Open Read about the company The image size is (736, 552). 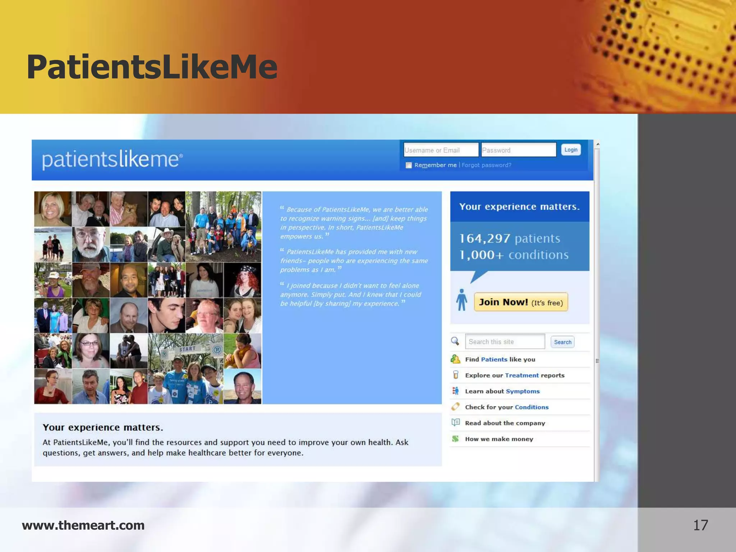click(x=505, y=423)
